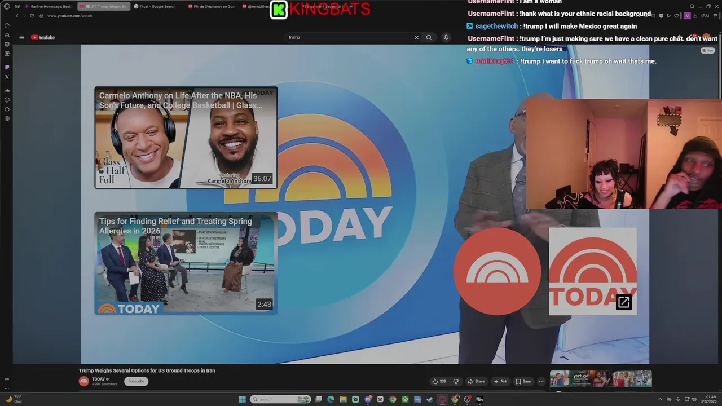Screen dimensions: 722x406
Task: Click the browser tab search magnifier
Action: point(692,6)
